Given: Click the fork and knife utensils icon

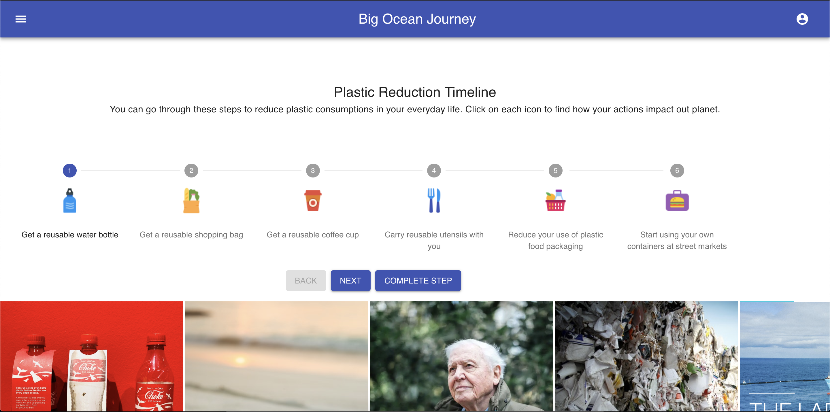Looking at the screenshot, I should click(x=434, y=200).
